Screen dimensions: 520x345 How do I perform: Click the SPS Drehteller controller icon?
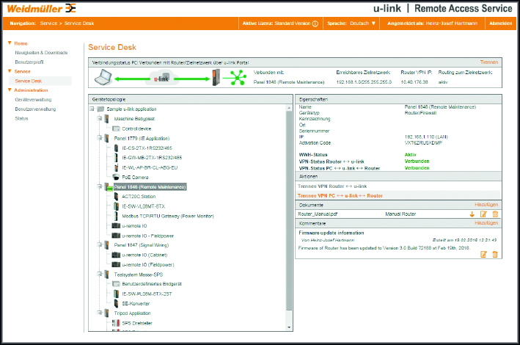(x=116, y=323)
